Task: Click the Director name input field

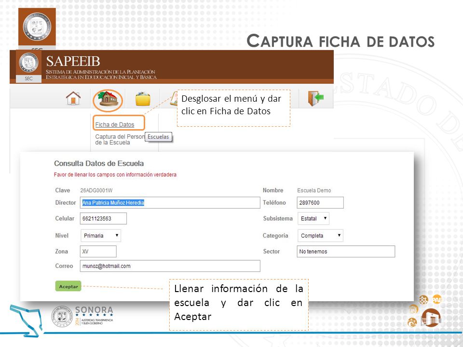Action: [x=170, y=203]
